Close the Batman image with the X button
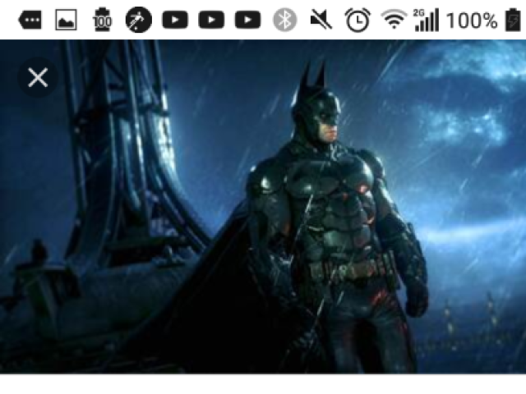Viewport: 526px width, 394px height. [x=38, y=78]
